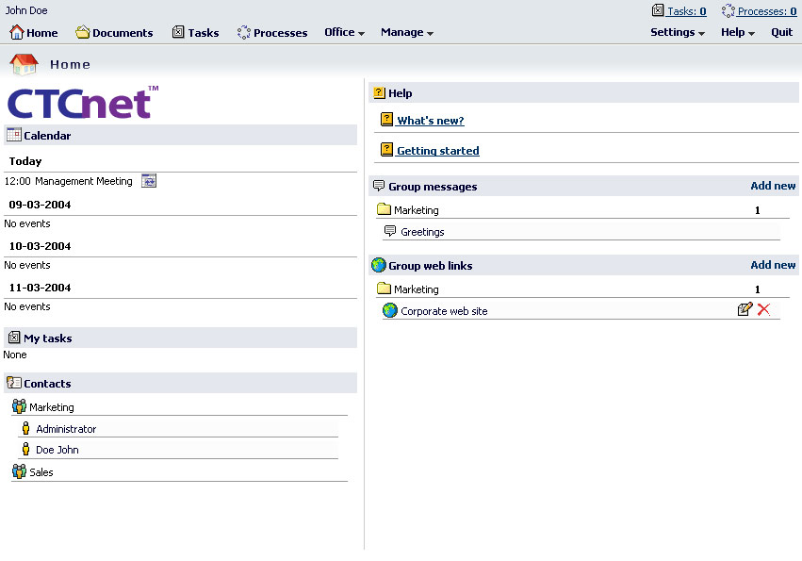
Task: Click the Doe John person icon
Action: pyautogui.click(x=25, y=450)
